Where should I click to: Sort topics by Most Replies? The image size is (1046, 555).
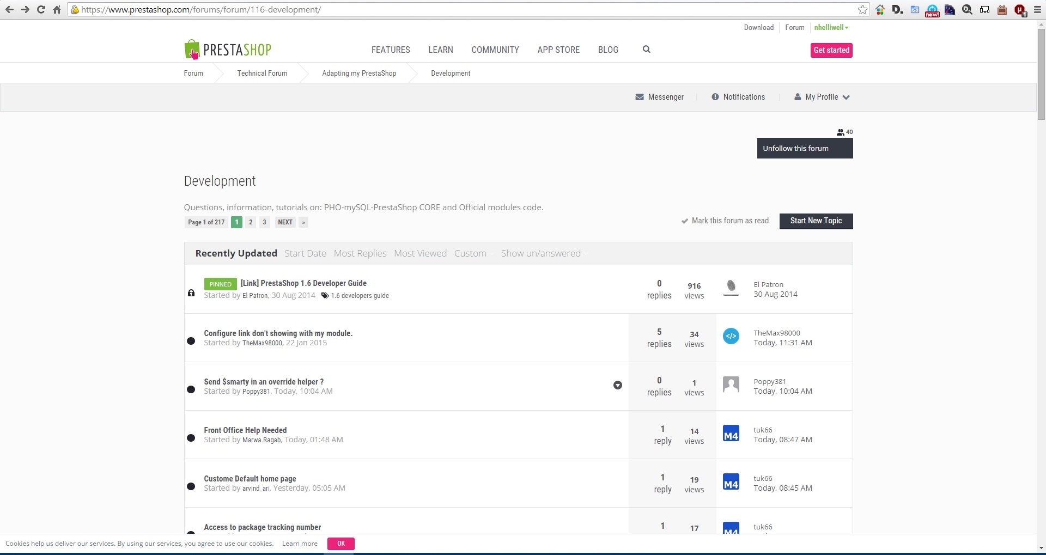[x=360, y=253]
